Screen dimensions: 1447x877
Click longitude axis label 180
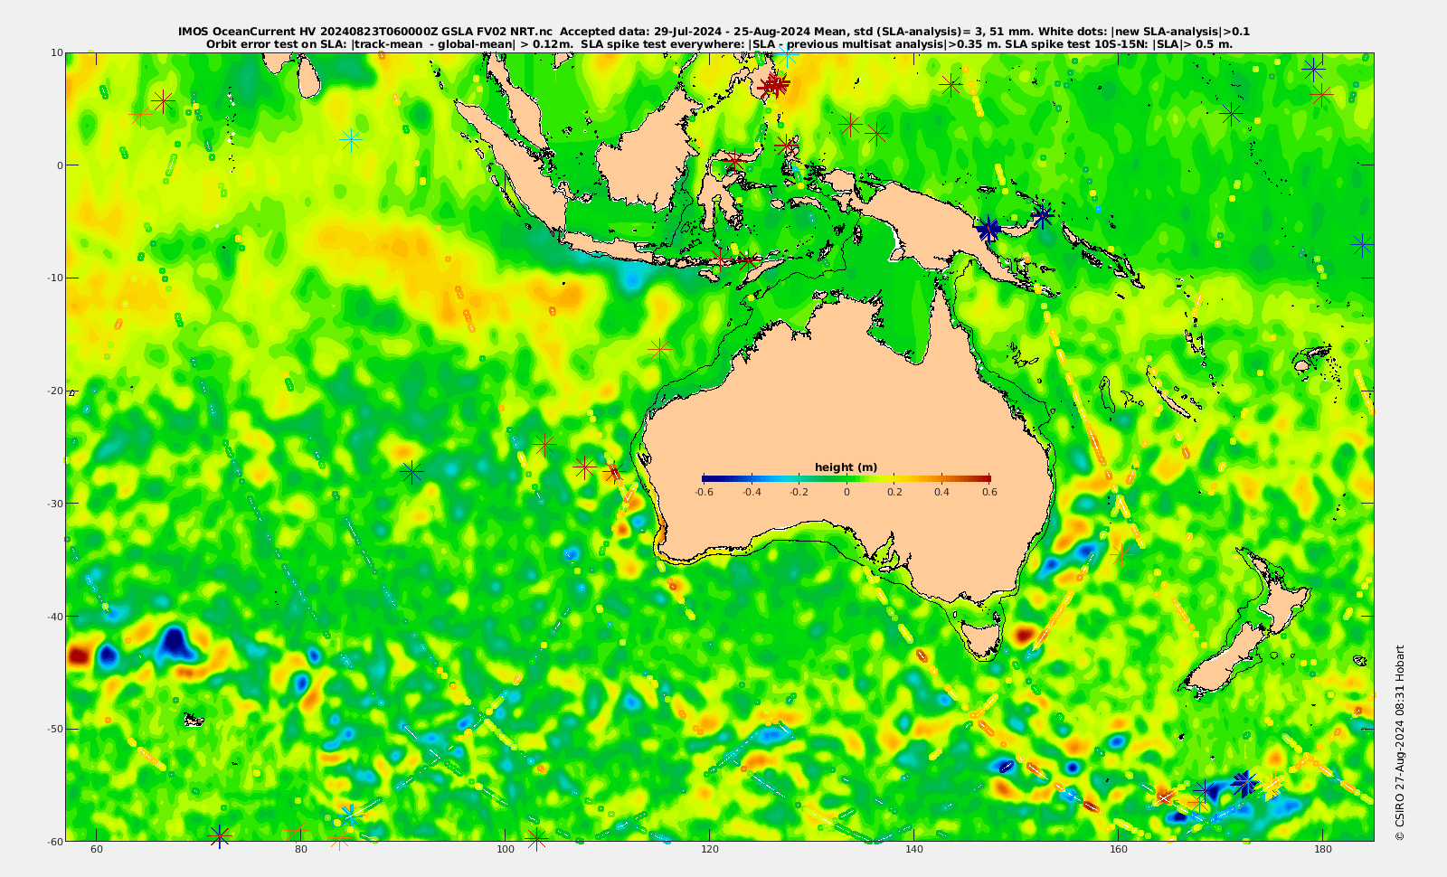click(1322, 849)
